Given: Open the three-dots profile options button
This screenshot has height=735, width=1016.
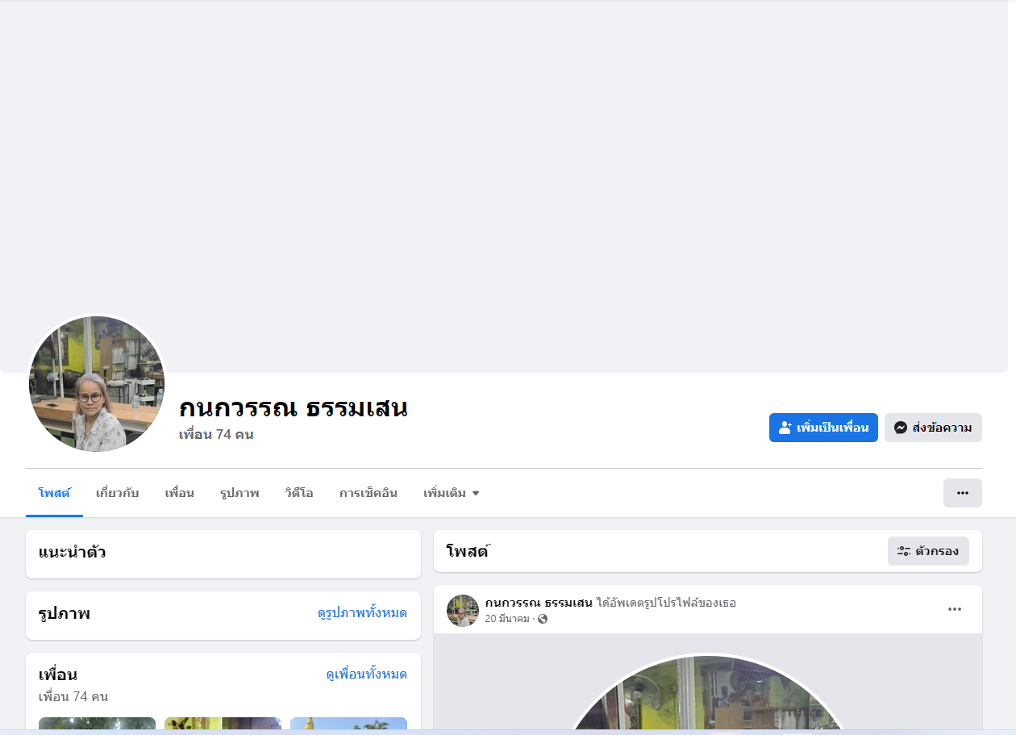Looking at the screenshot, I should pyautogui.click(x=963, y=493).
